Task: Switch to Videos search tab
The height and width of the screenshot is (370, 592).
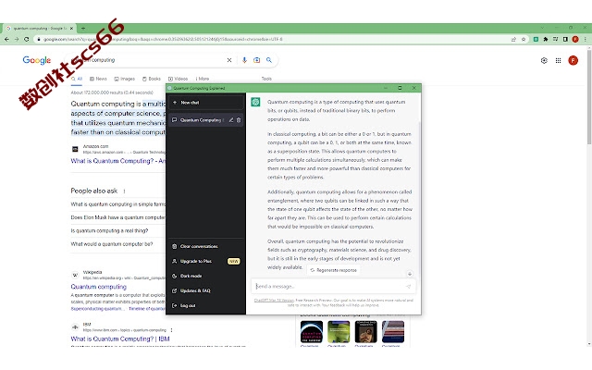Action: [178, 79]
